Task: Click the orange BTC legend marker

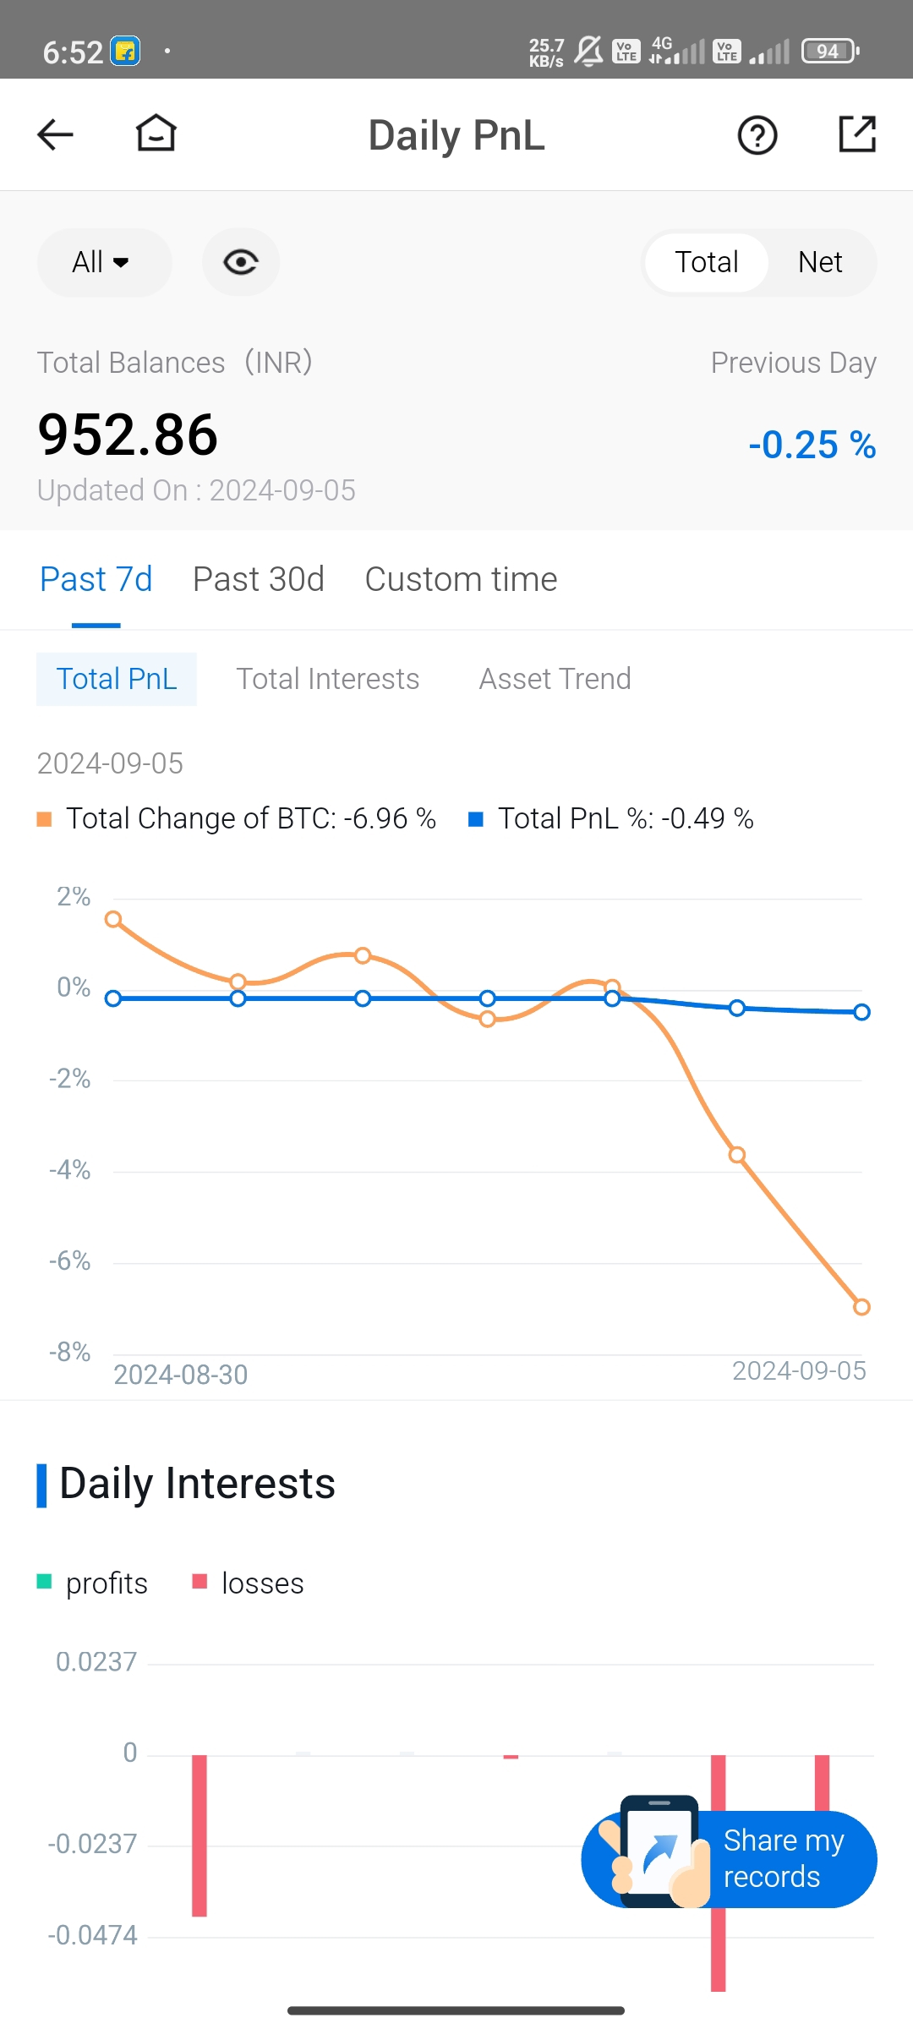Action: (x=44, y=818)
